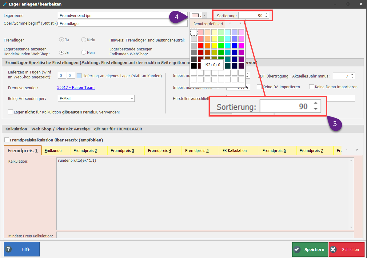Click the pencil icon in title bar
Viewport: 367px width, 258px height.
[x=5, y=4]
